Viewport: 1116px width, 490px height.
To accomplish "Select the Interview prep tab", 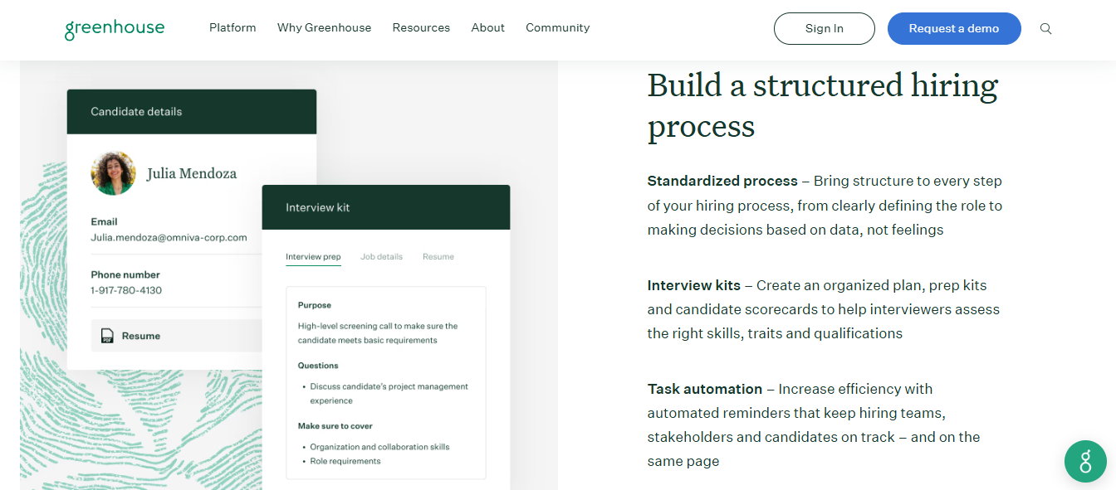I will 313,257.
